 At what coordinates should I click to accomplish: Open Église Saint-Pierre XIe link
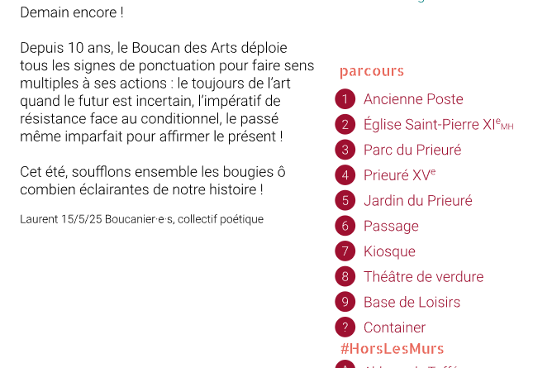431,125
